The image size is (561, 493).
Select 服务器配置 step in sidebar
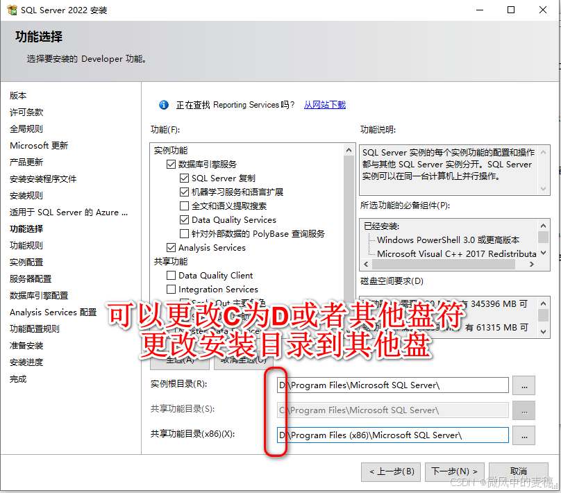click(x=31, y=278)
